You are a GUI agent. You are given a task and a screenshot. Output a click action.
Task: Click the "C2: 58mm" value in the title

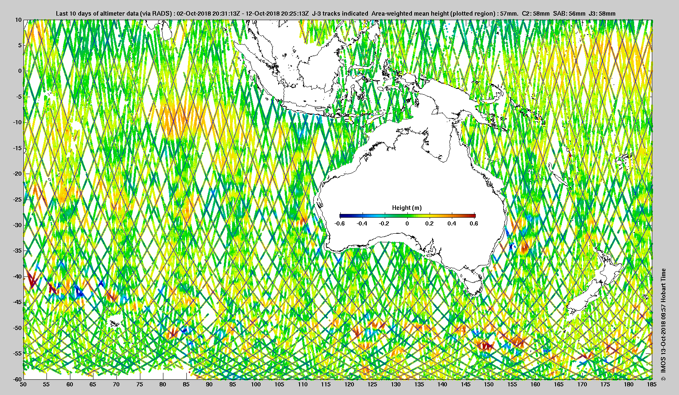pyautogui.click(x=535, y=14)
